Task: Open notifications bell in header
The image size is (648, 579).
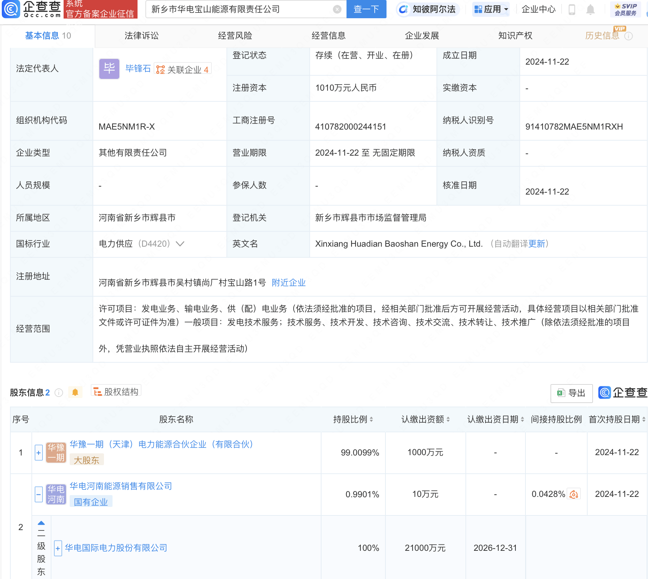Action: pos(590,9)
